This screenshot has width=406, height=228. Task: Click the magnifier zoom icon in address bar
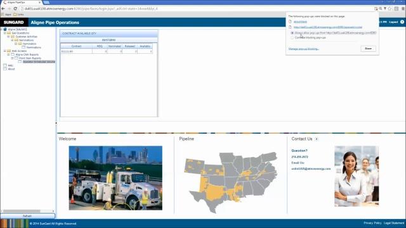click(x=381, y=8)
